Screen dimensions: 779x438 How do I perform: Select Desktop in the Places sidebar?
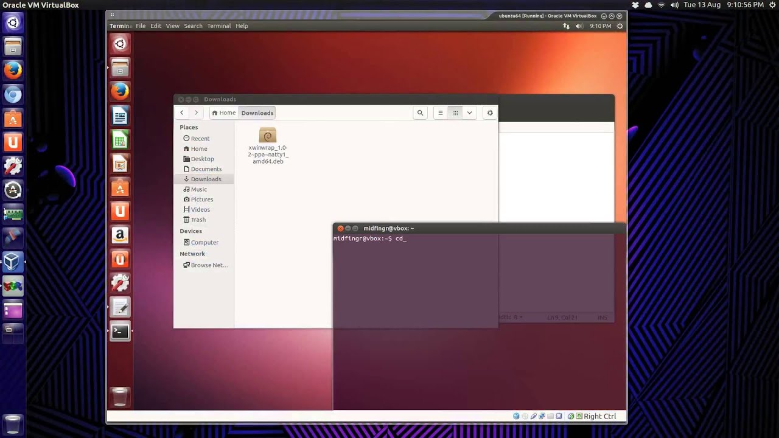[x=204, y=159]
